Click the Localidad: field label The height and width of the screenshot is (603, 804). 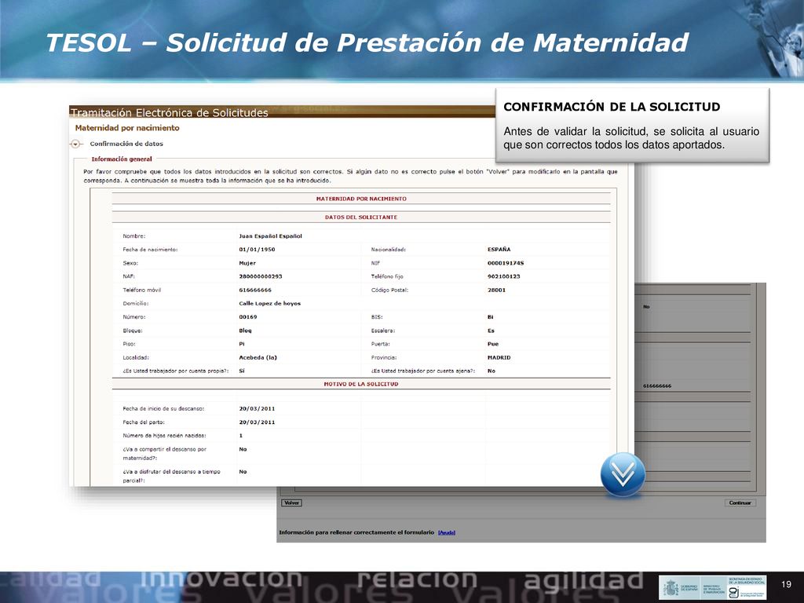point(136,357)
